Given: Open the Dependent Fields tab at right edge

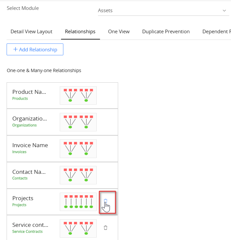Looking at the screenshot, I should (216, 32).
